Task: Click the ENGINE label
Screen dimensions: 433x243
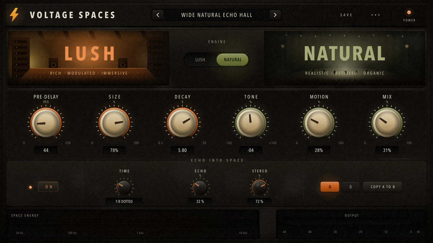Action: coord(217,42)
